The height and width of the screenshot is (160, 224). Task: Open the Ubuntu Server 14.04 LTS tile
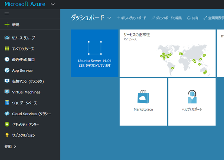coord(95,53)
